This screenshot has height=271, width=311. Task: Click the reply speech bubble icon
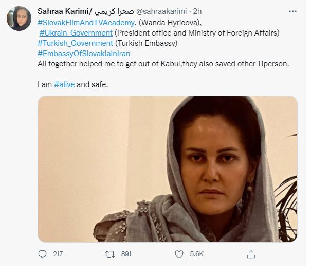pos(43,254)
